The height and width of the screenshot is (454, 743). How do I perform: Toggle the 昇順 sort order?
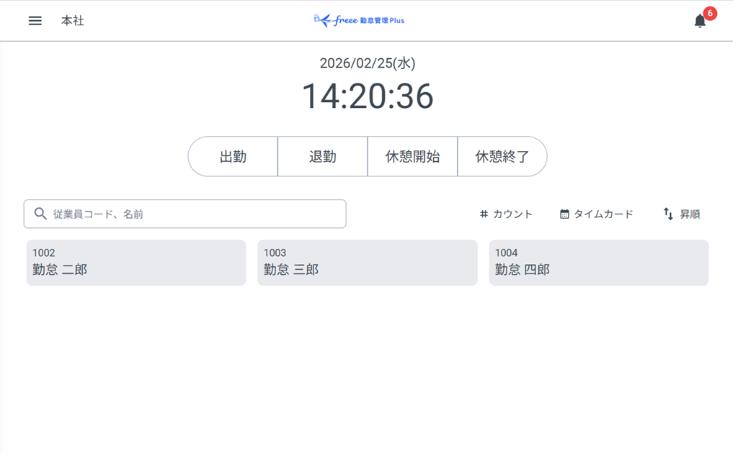pos(682,214)
